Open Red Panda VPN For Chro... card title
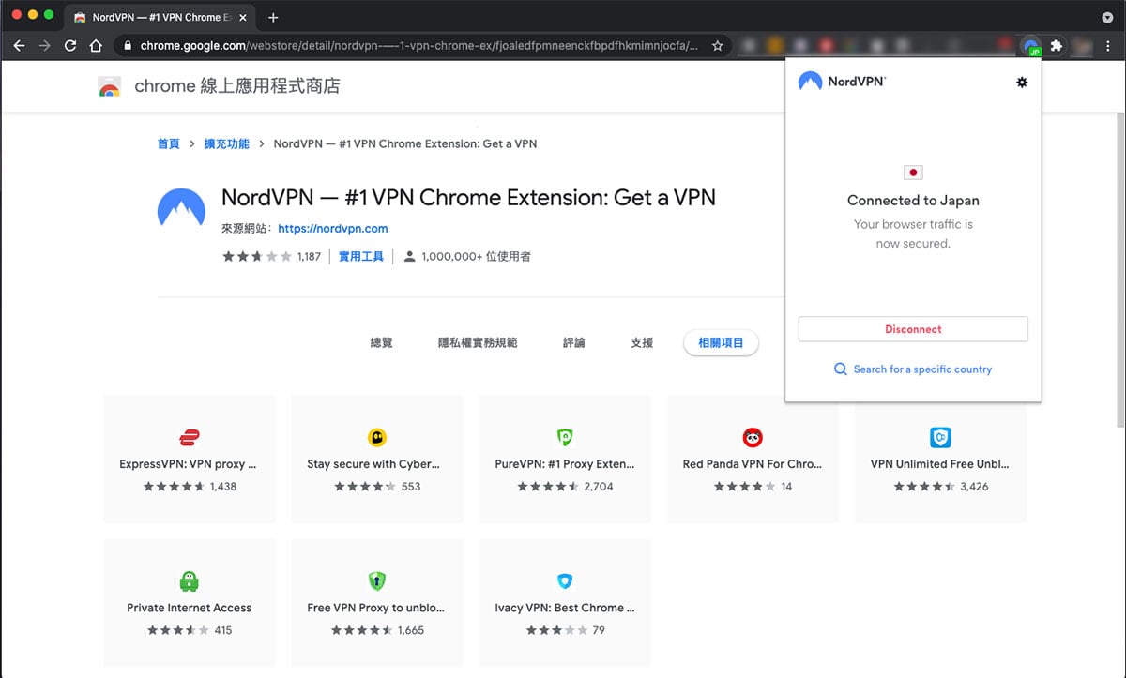 [x=753, y=464]
